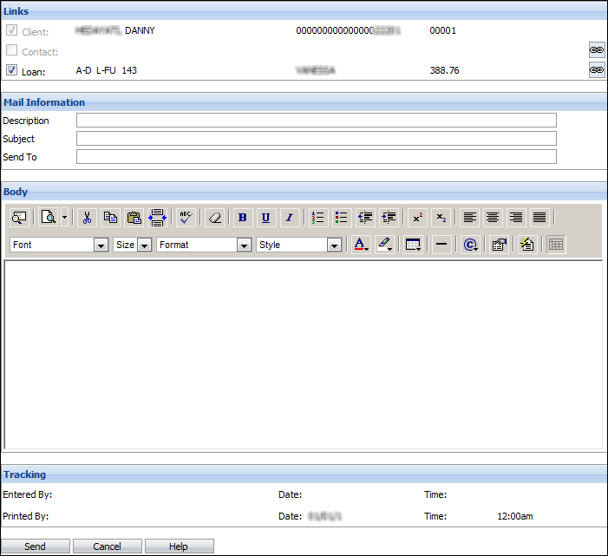Click the client number 00001
This screenshot has width=608, height=556.
(x=443, y=30)
